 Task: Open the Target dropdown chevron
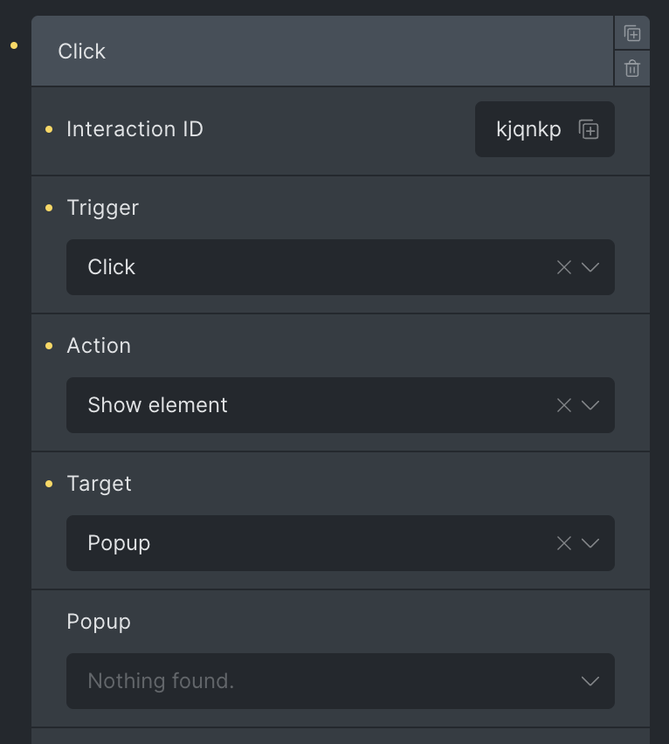590,543
